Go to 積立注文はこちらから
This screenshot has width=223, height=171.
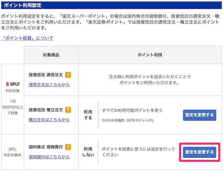(49, 120)
